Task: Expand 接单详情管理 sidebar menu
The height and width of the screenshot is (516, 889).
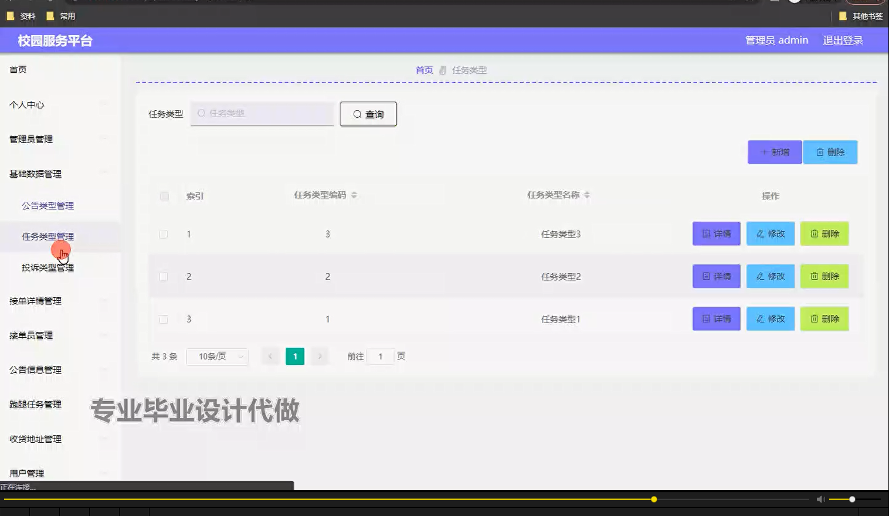Action: click(35, 301)
